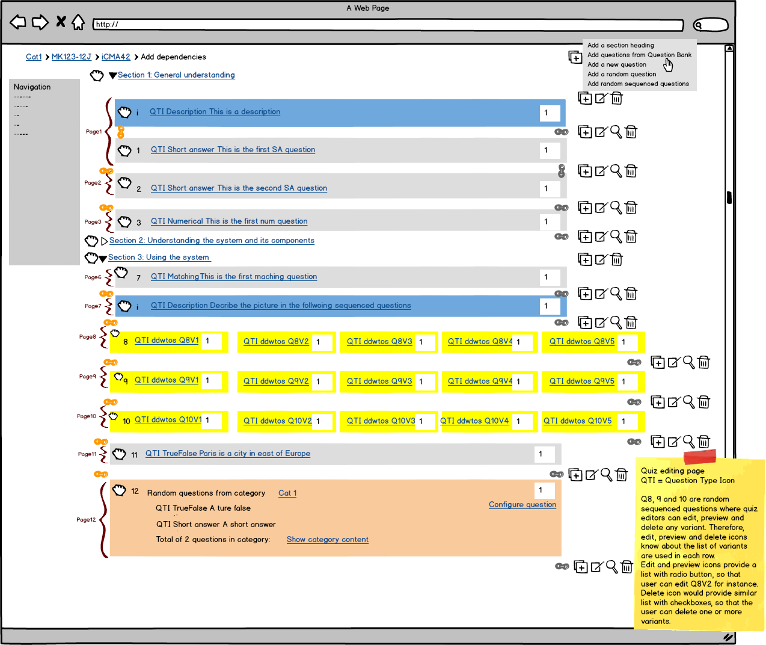Click the preview icon beneath the Q8 variants row
766x645 pixels.
pos(689,362)
